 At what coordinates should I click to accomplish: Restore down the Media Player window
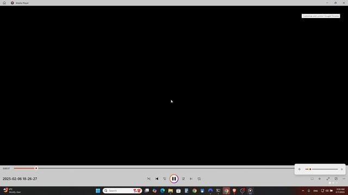(335, 3)
